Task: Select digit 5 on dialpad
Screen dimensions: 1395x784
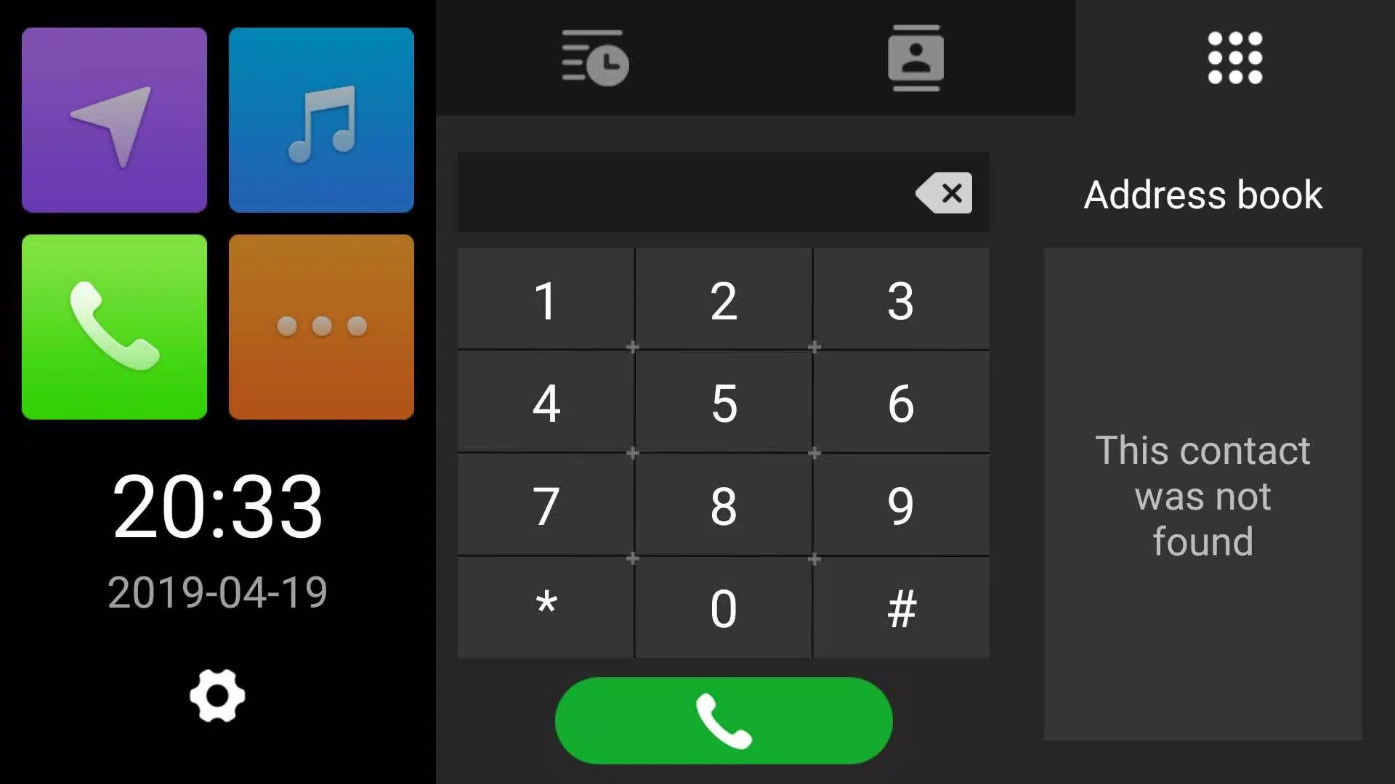Action: [724, 403]
